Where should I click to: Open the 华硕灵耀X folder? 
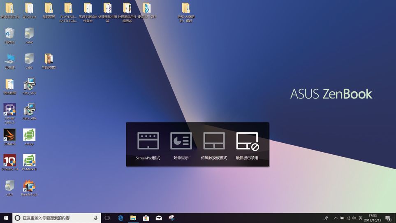(x=49, y=61)
